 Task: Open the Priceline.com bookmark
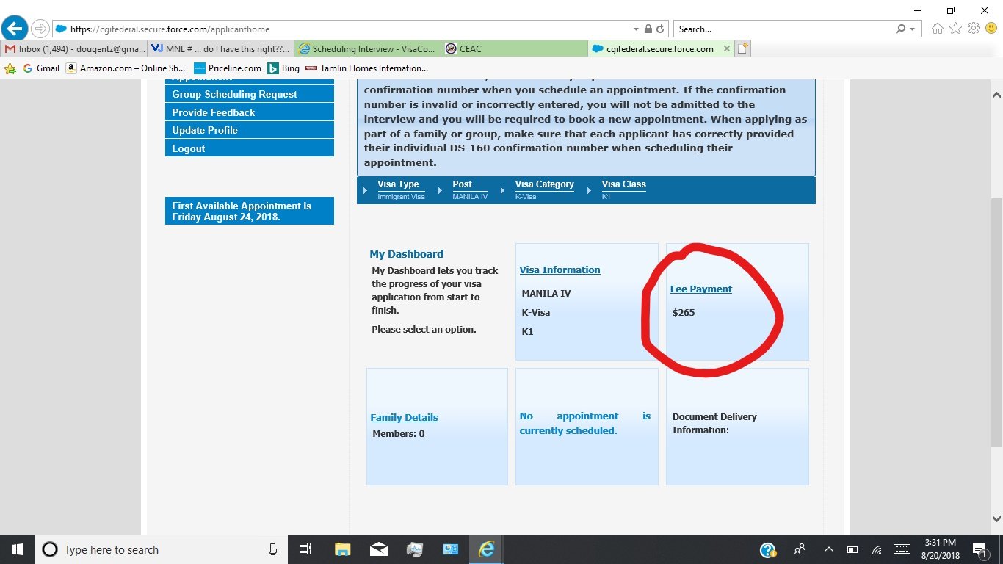(228, 68)
